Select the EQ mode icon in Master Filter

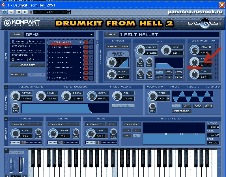137,136
